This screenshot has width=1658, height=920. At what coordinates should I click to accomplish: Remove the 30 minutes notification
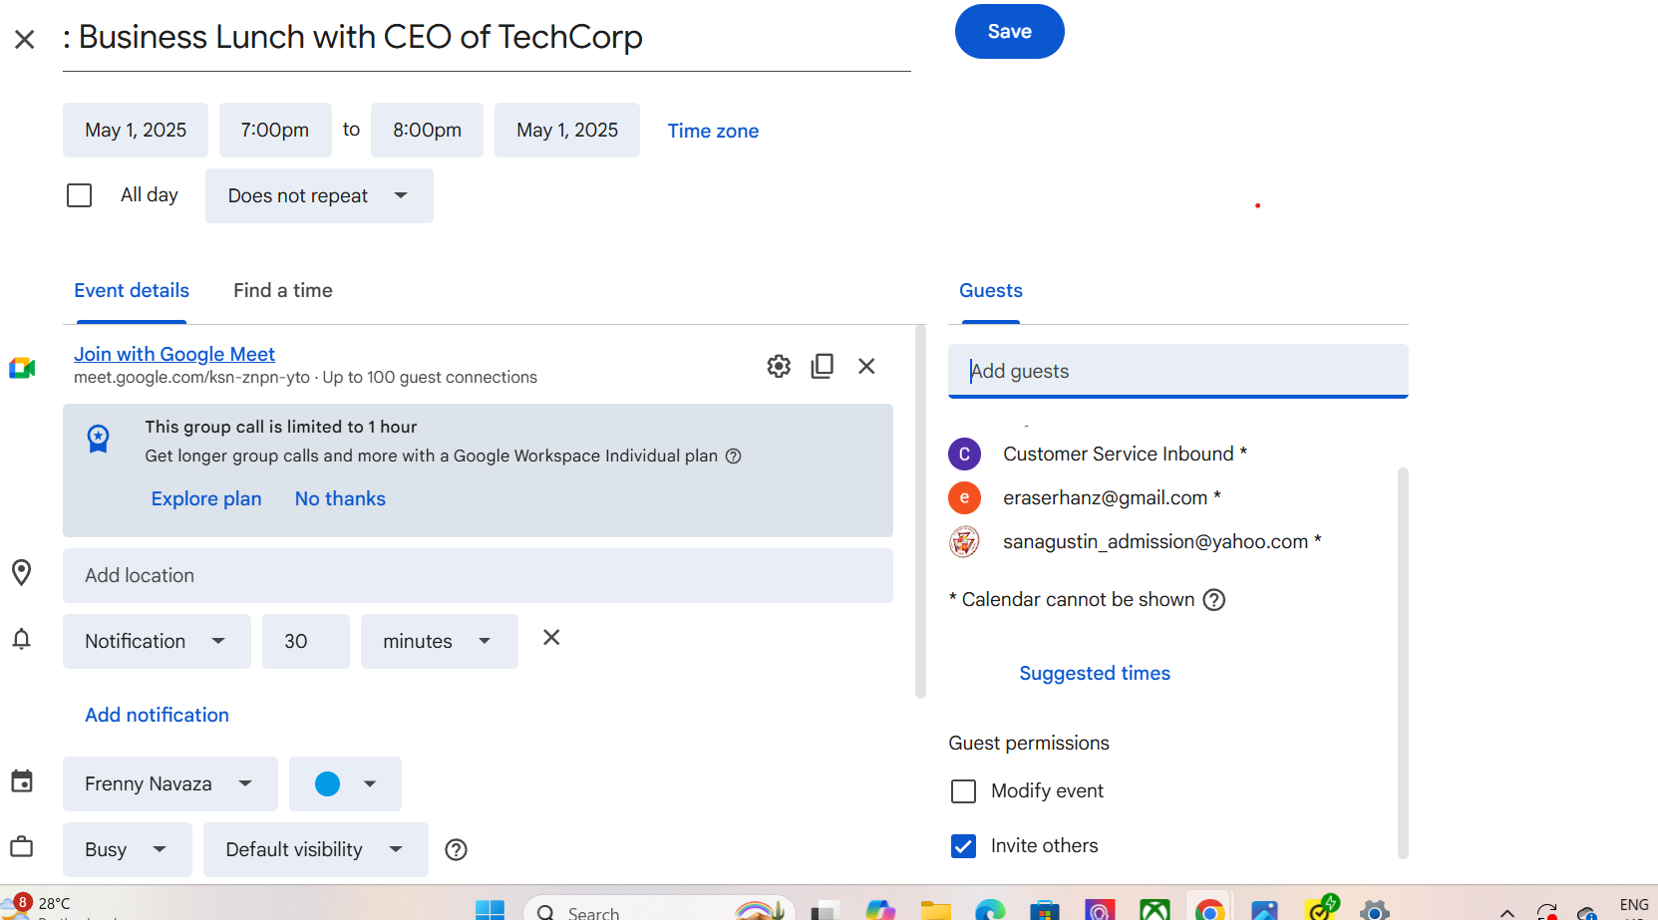click(x=551, y=638)
